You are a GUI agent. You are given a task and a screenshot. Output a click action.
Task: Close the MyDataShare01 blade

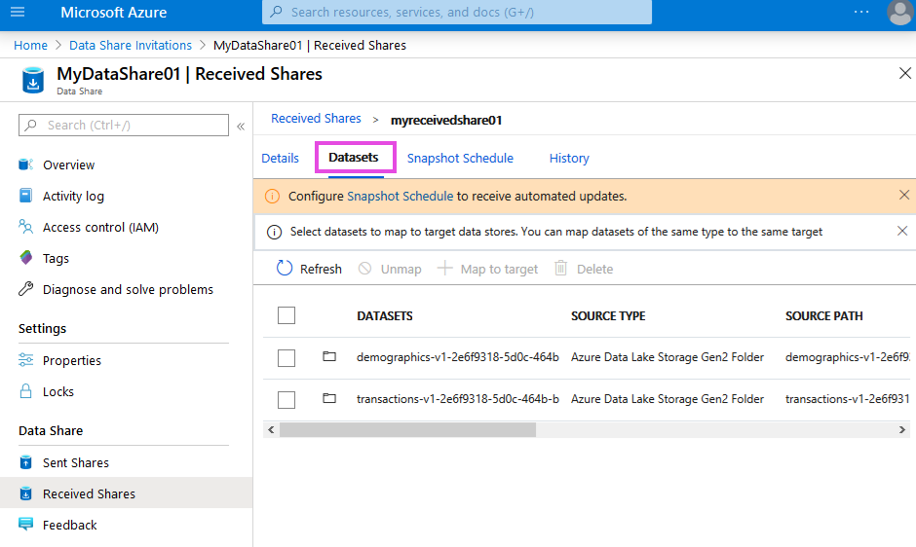click(x=905, y=74)
